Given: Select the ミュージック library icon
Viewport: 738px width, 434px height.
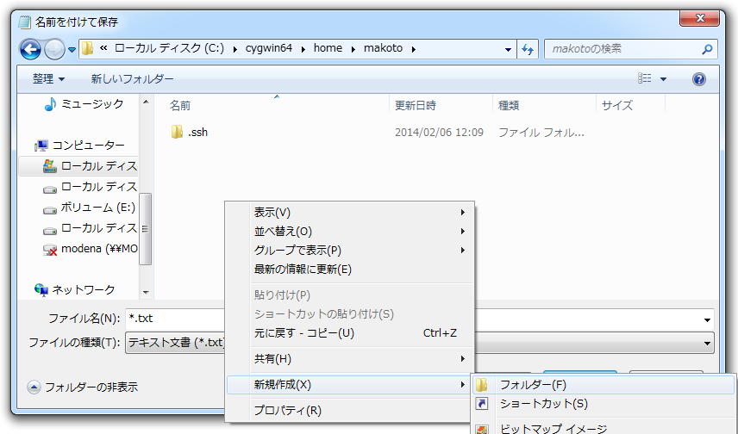Looking at the screenshot, I should pos(50,104).
